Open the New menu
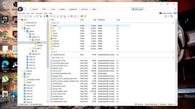 coord(28,13)
